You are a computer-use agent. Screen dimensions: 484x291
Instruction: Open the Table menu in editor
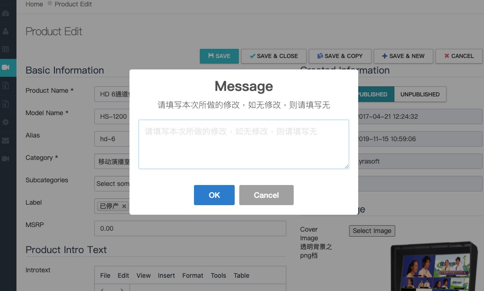click(241, 275)
